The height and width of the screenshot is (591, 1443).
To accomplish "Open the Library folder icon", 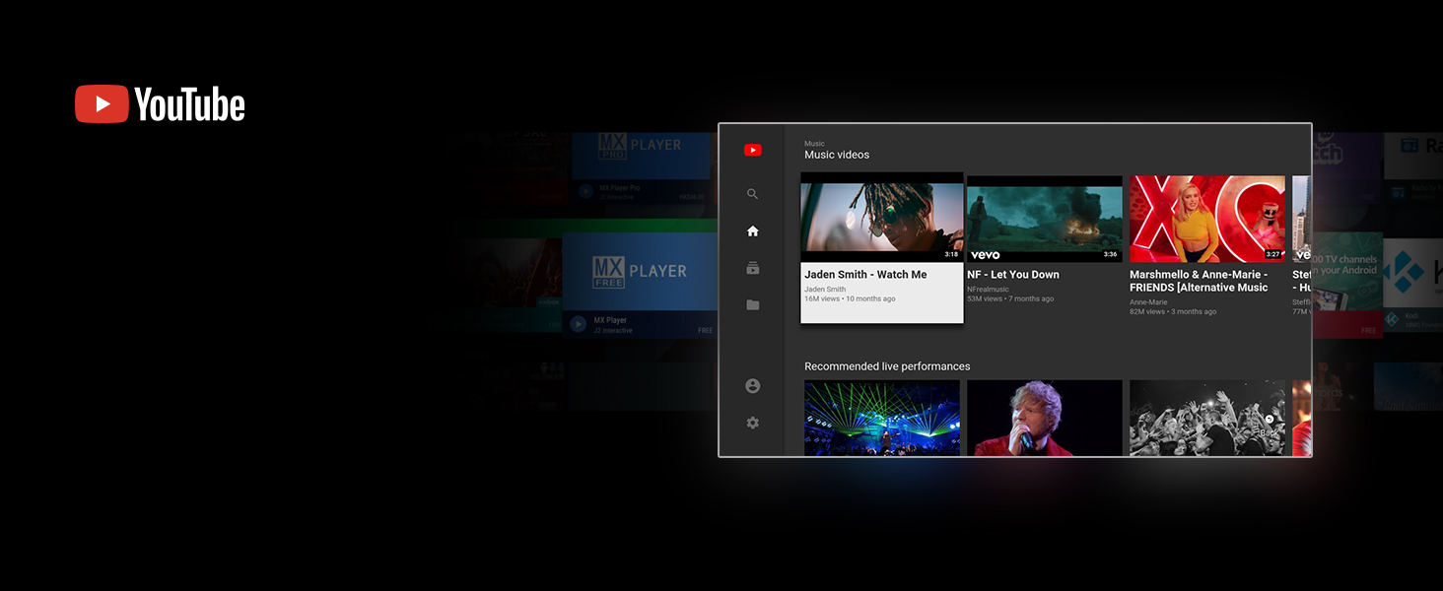I will (752, 305).
